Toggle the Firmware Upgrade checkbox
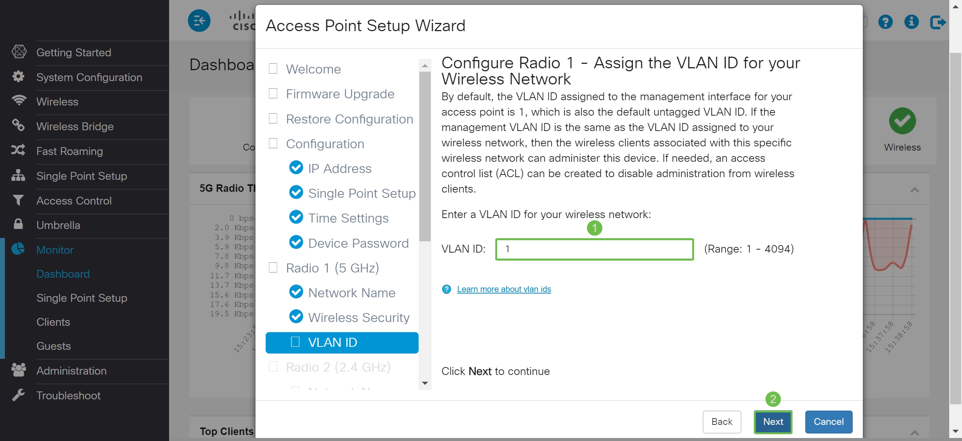This screenshot has height=441, width=962. (273, 93)
